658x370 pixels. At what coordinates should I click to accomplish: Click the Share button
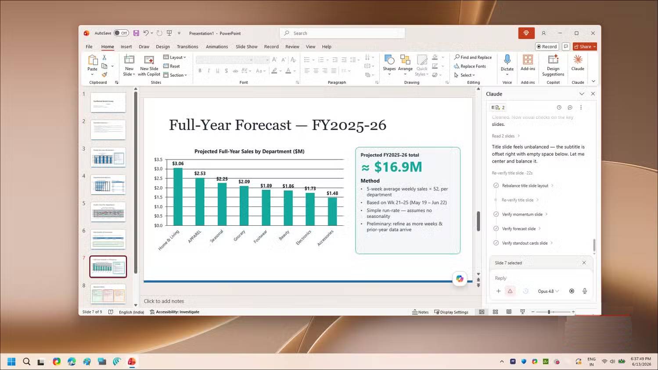click(585, 46)
